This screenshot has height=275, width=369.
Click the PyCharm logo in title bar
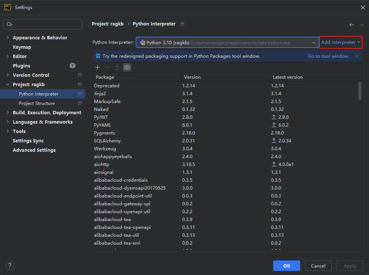point(8,7)
